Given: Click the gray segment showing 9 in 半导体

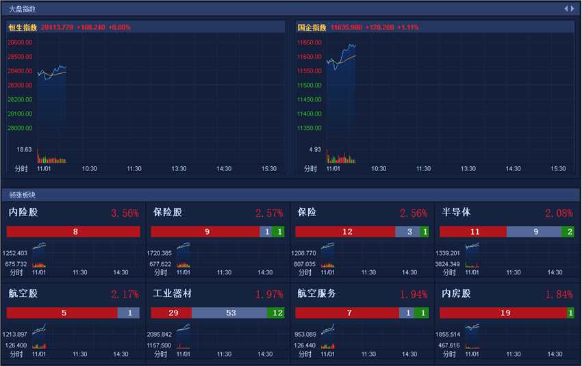Looking at the screenshot, I should pyautogui.click(x=534, y=232).
